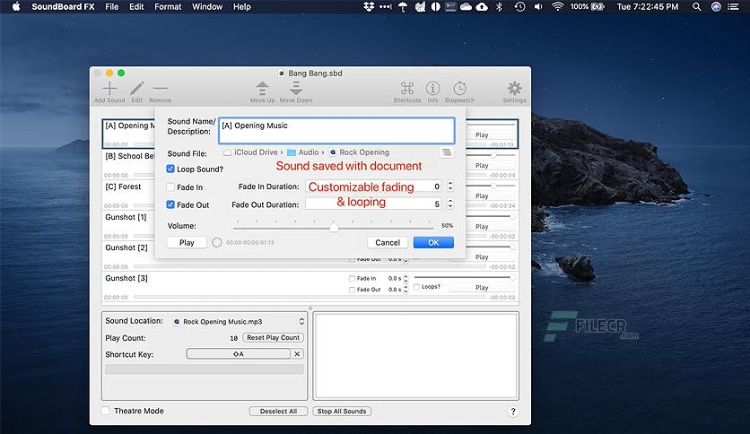Click Gunshot [3] Fade In stepper
750x434 pixels.
(x=406, y=278)
